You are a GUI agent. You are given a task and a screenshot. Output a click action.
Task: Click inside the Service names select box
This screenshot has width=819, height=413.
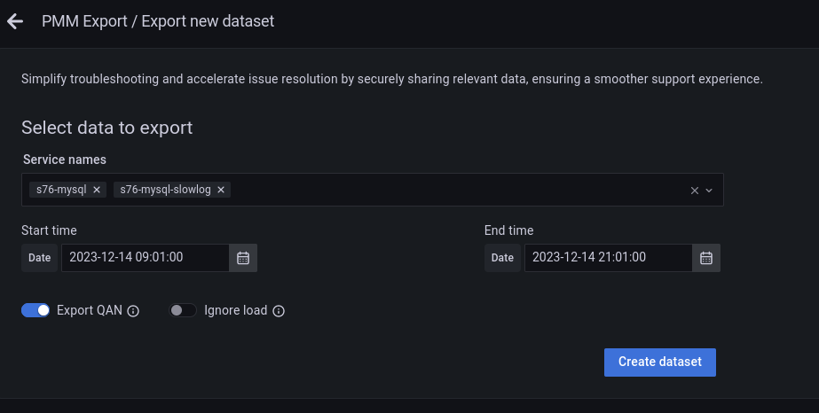tap(444, 190)
